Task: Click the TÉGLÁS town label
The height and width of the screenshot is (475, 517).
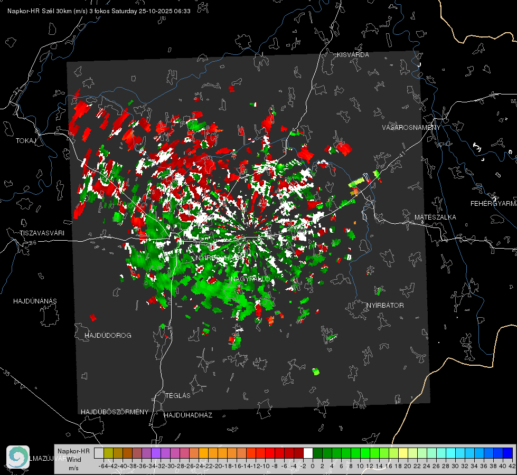Action: tap(178, 396)
